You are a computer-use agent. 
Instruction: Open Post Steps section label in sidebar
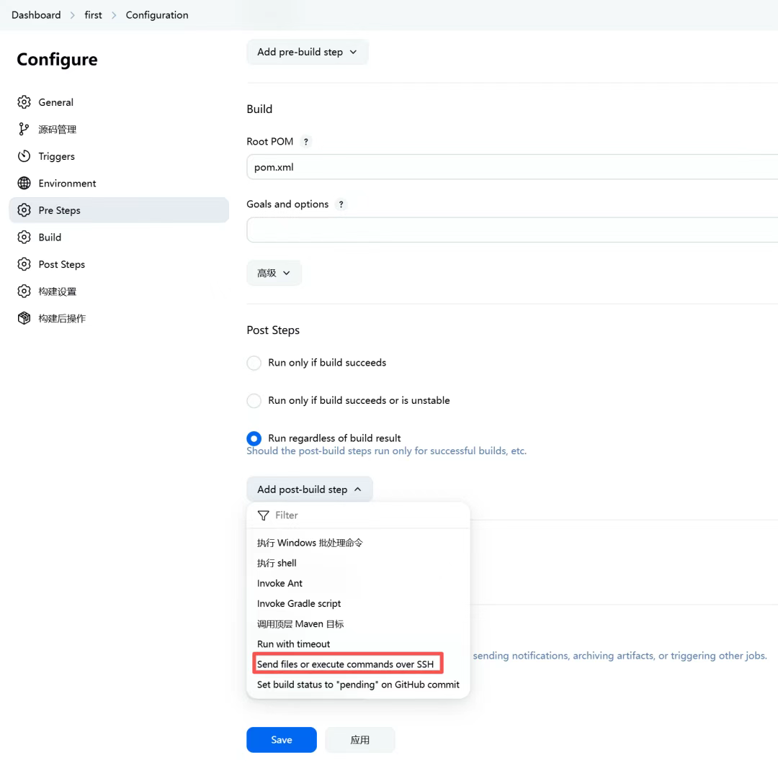tap(61, 264)
